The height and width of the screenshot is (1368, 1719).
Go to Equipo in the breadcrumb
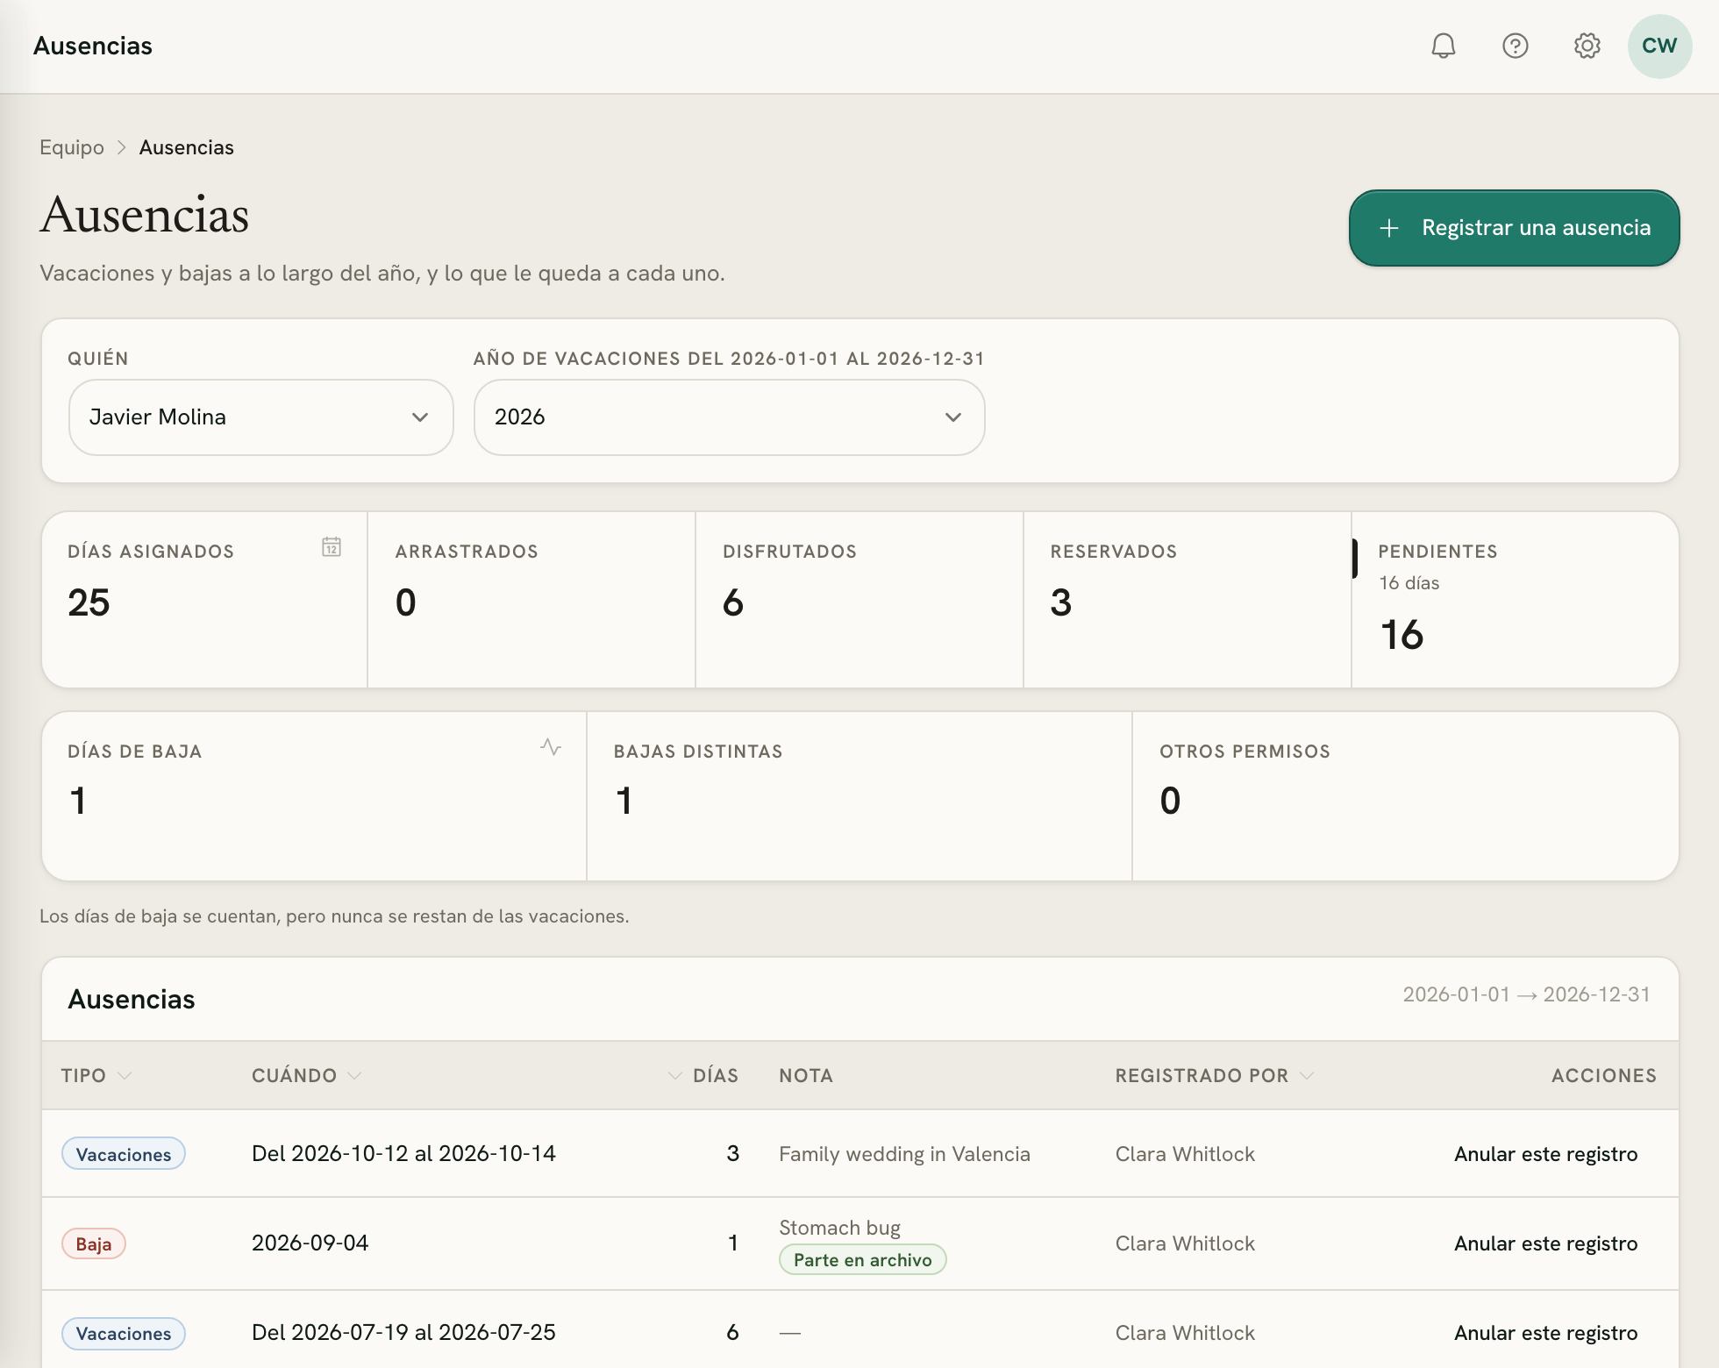pos(72,147)
